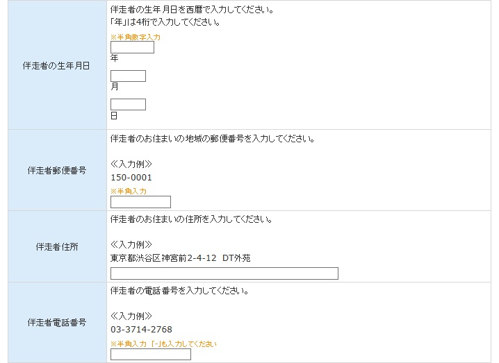Click the 日 label below day field

[x=114, y=116]
